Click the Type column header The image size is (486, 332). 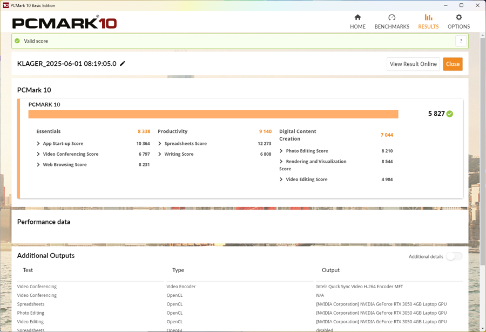point(178,270)
